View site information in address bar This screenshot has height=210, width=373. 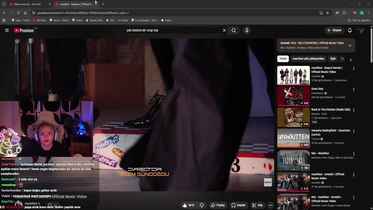tap(34, 13)
